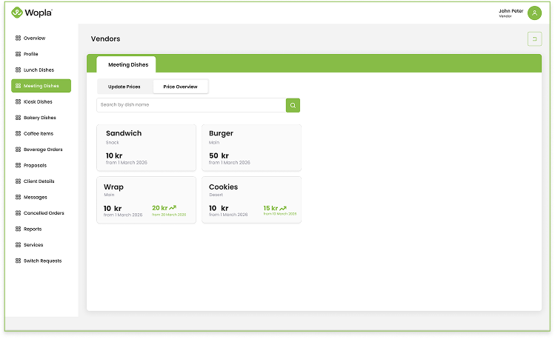Click the top-right green outlined icon button
555x339 pixels.
coord(534,39)
